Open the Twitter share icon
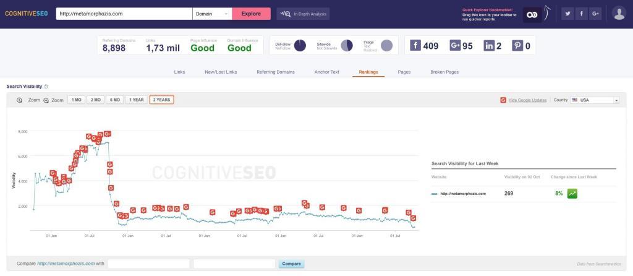The height and width of the screenshot is (276, 633). (568, 14)
